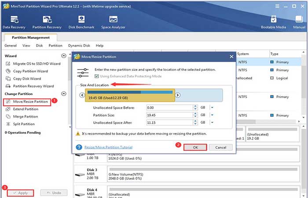The image size is (308, 198).
Task: Toggle Using Enhanced Data Protecting Mode checkbox
Action: point(96,76)
